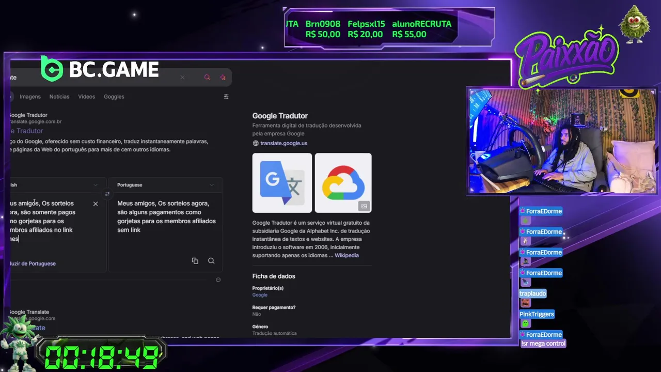Clear the source translation text

[96, 204]
